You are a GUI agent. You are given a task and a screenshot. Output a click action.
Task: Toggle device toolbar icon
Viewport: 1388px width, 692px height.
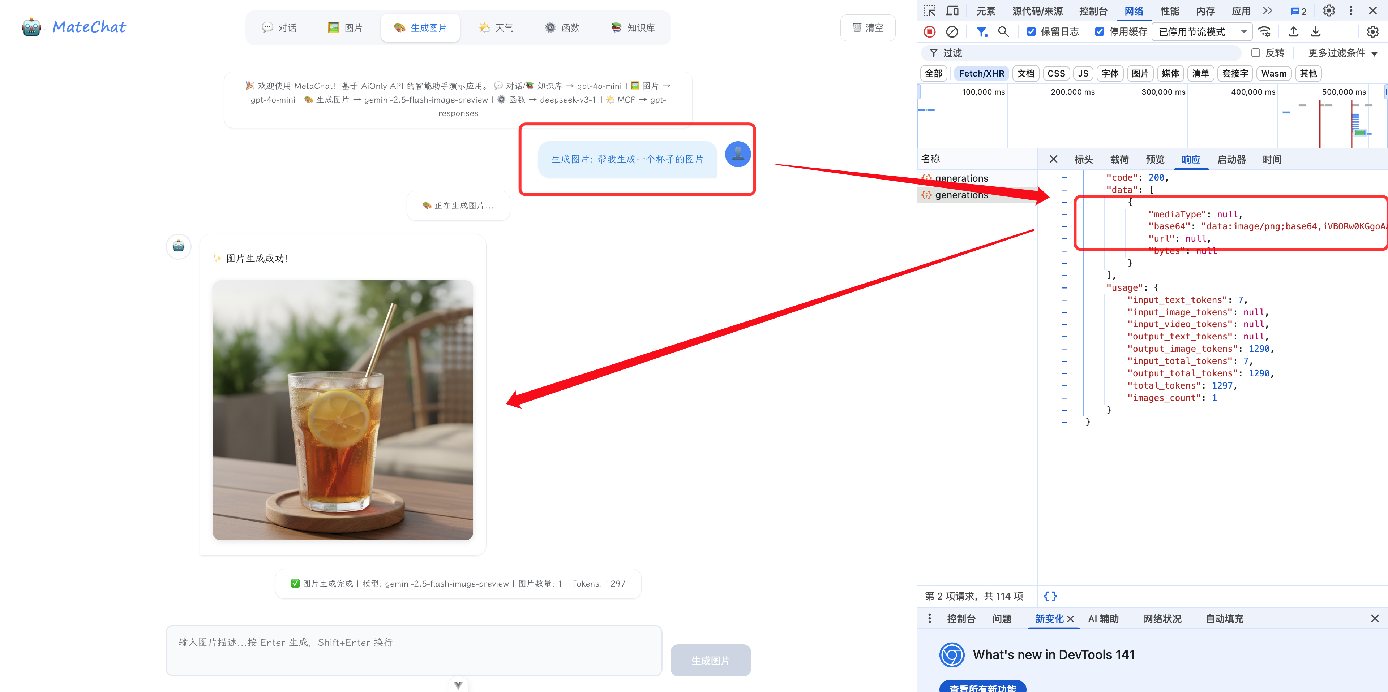pyautogui.click(x=952, y=11)
